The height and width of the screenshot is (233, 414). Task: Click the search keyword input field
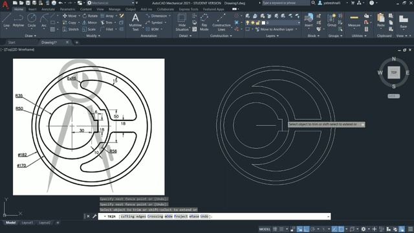tap(286, 3)
